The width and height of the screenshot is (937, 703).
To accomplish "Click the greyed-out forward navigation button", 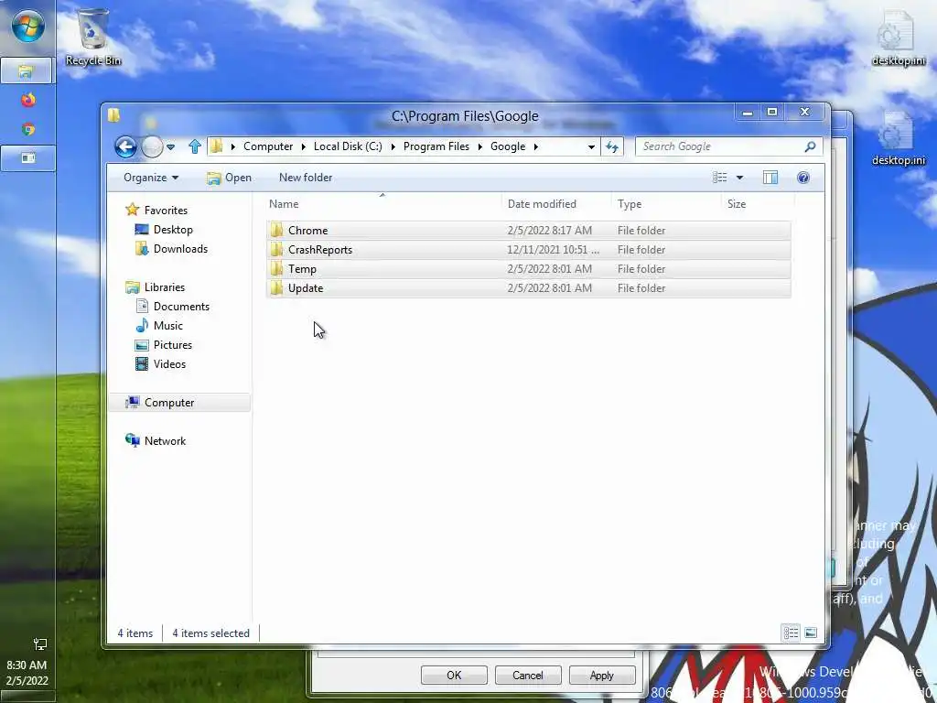I will [x=152, y=146].
